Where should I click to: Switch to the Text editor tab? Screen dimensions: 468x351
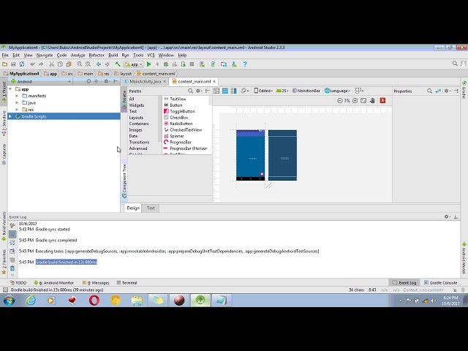pos(151,208)
